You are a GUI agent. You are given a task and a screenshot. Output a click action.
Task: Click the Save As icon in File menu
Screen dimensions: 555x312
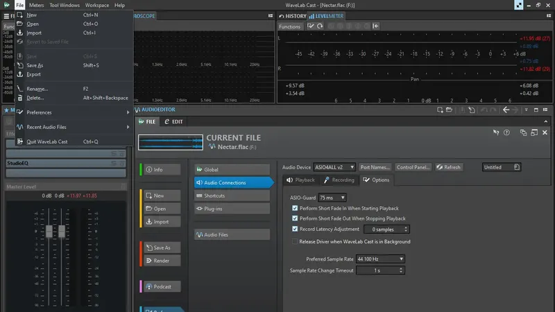pos(20,65)
